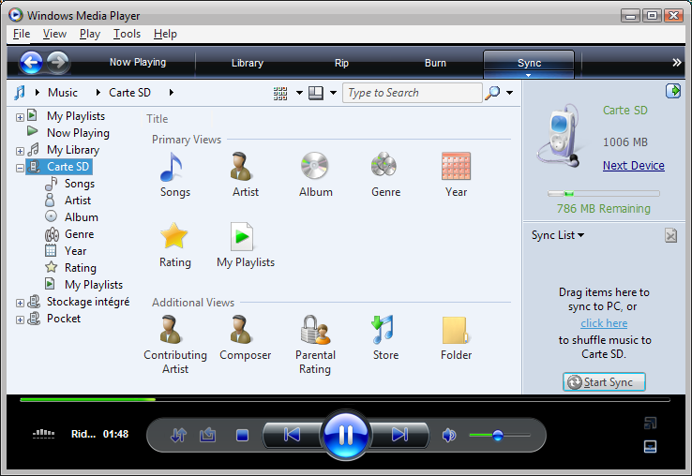Open the Sync List dropdown
Screen dimensions: 692x476
coord(558,235)
